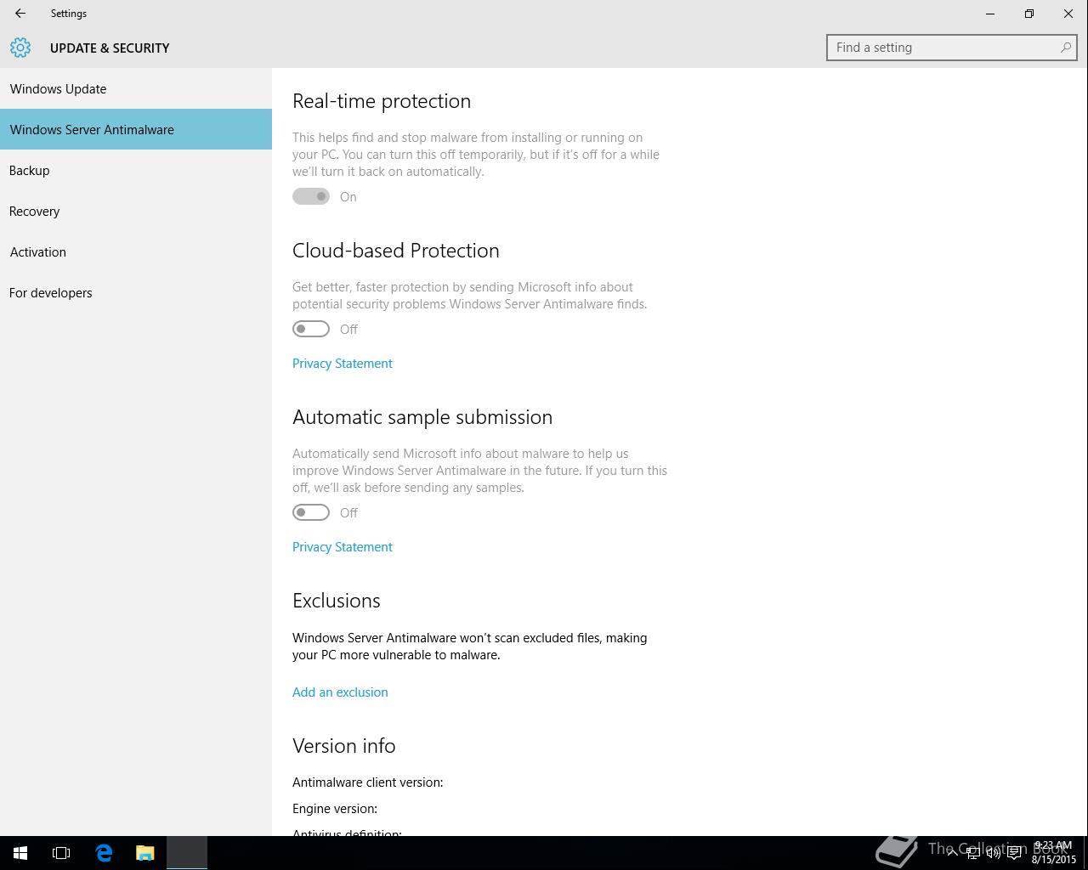This screenshot has width=1088, height=870.
Task: Open the For developers section
Action: [136, 292]
